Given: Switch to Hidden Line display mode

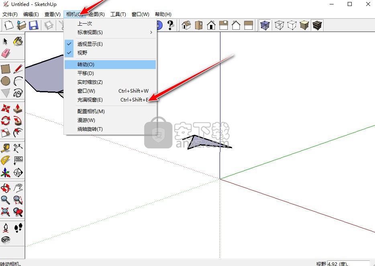Looking at the screenshot, I should coord(292,25).
